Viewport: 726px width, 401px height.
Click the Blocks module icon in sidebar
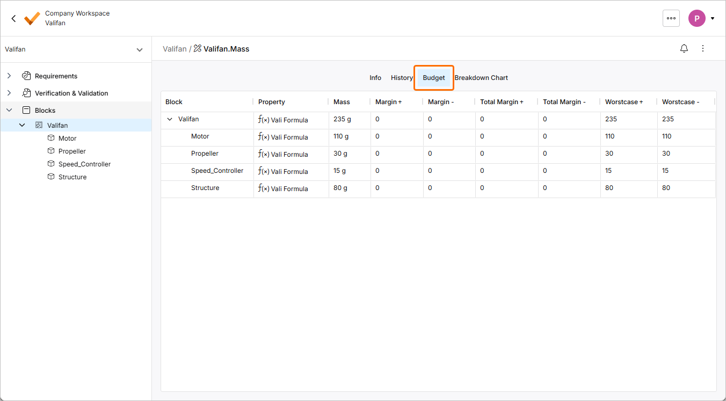26,111
